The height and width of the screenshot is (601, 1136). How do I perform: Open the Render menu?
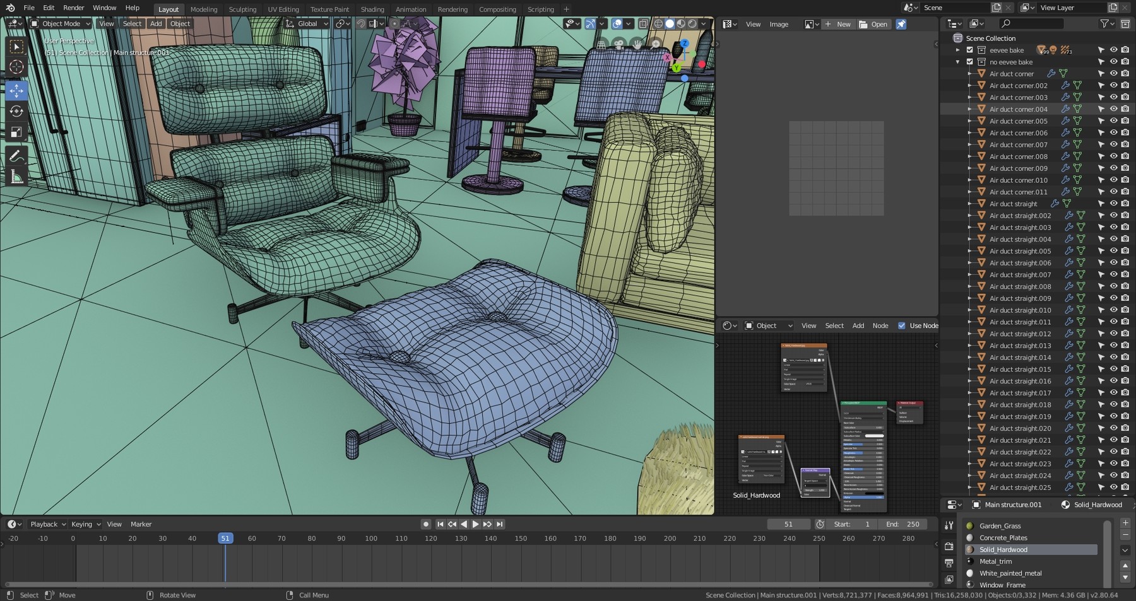pyautogui.click(x=73, y=8)
